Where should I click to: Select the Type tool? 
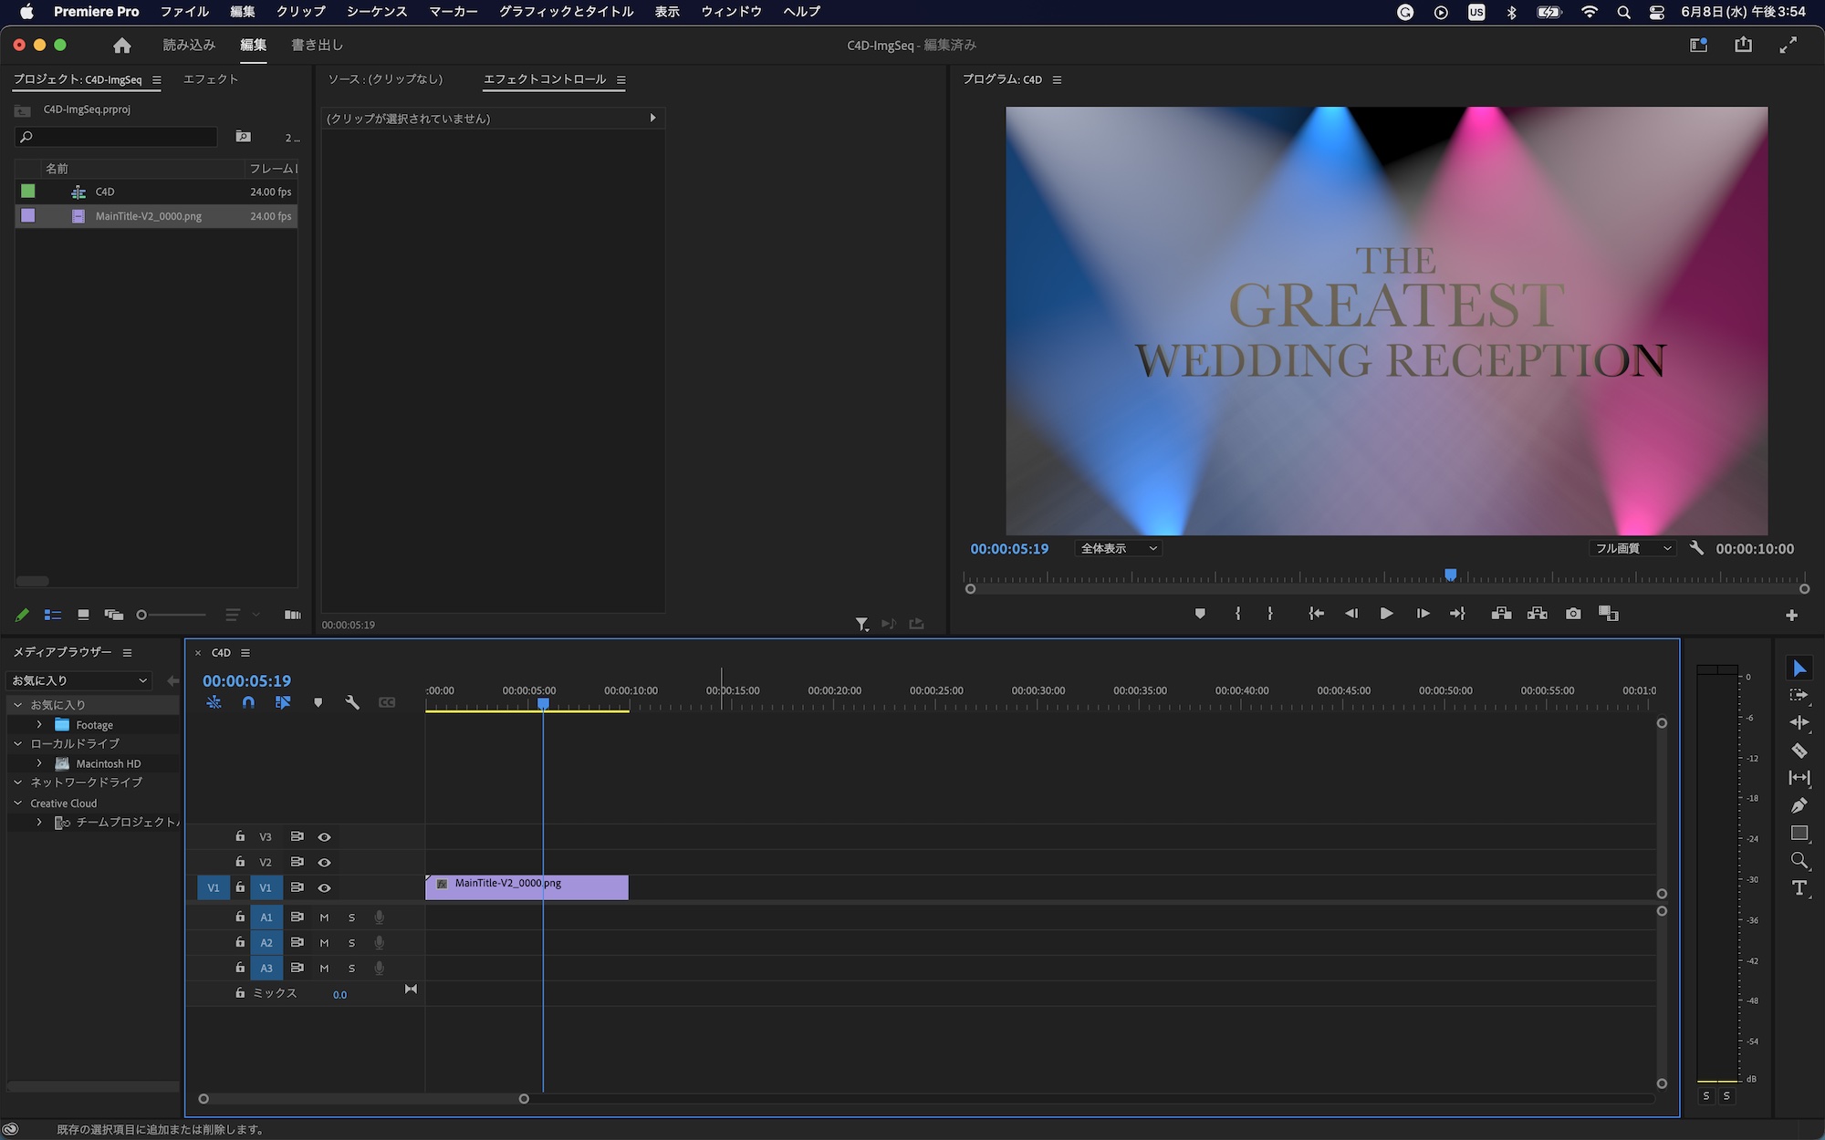(x=1799, y=888)
